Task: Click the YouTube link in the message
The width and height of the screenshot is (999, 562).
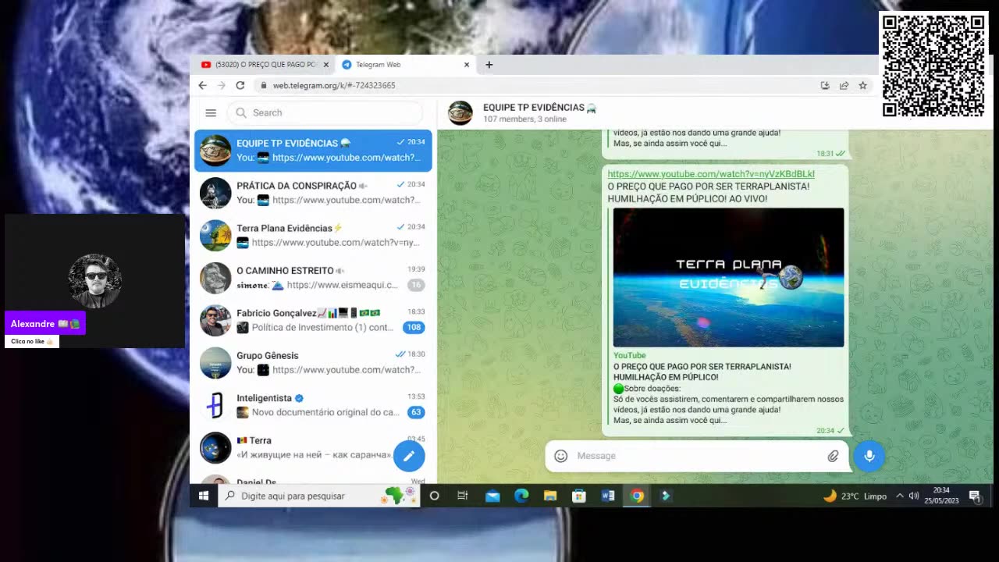Action: tap(711, 174)
